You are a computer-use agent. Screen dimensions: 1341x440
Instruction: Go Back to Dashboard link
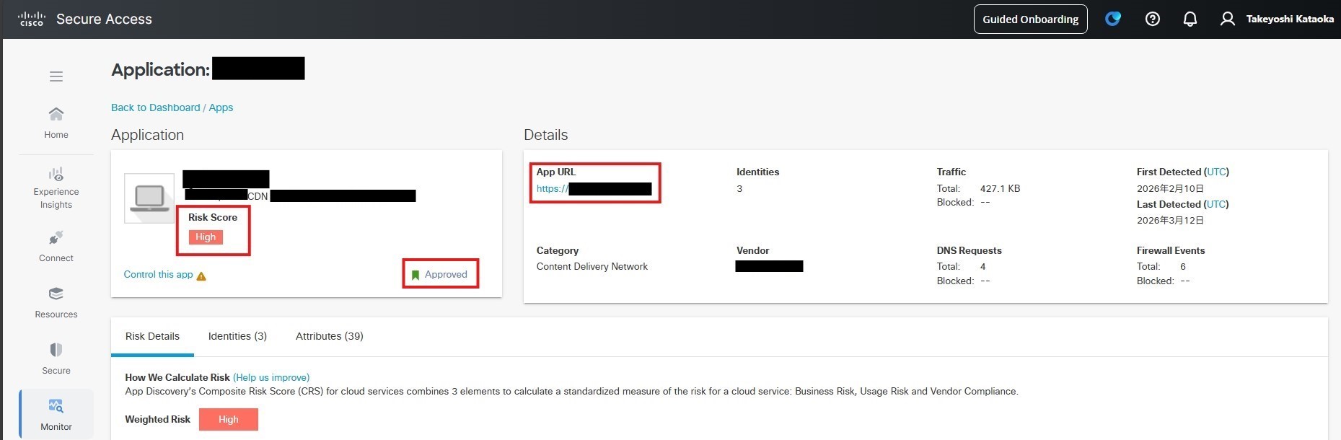pyautogui.click(x=155, y=107)
